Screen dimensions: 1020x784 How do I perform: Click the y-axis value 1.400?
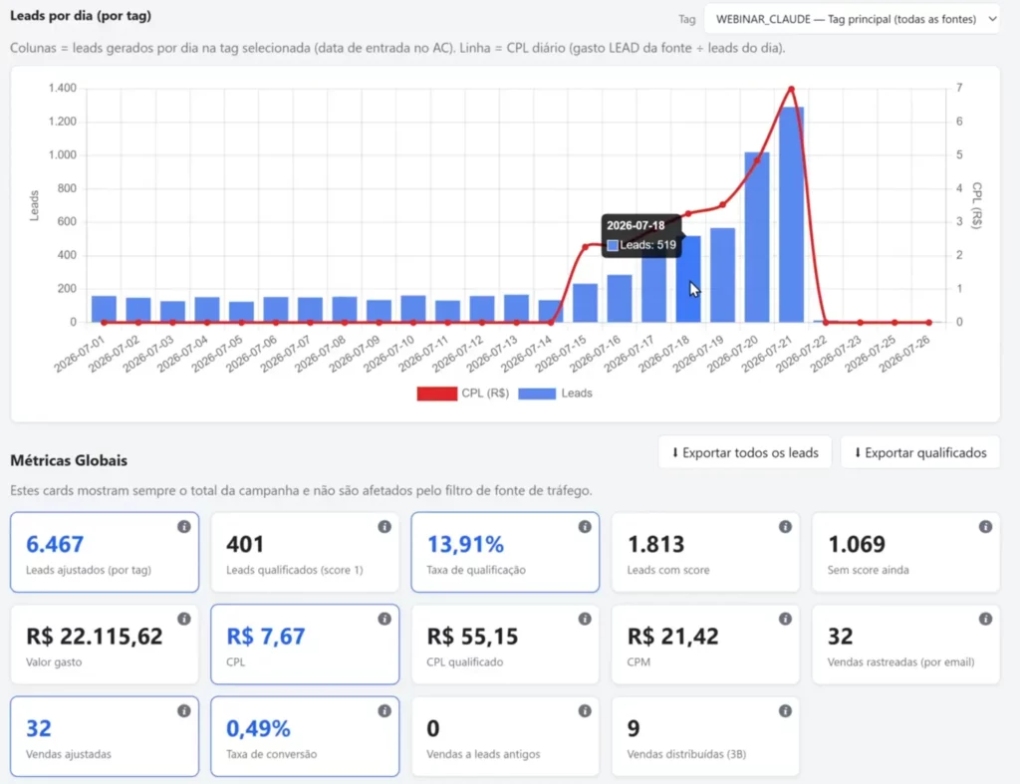[x=63, y=88]
